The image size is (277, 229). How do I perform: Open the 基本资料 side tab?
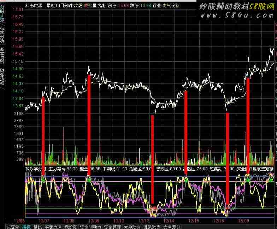[2, 56]
